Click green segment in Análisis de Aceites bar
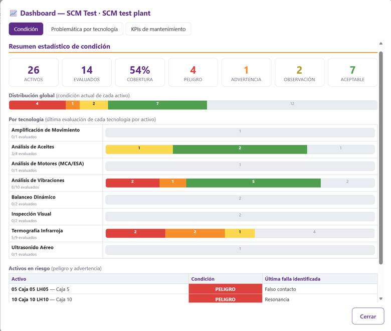The width and height of the screenshot is (391, 331). coord(240,149)
